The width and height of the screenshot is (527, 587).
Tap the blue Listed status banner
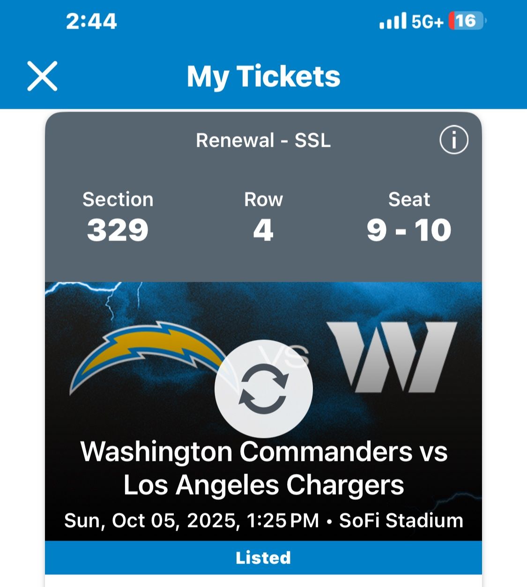pyautogui.click(x=263, y=557)
